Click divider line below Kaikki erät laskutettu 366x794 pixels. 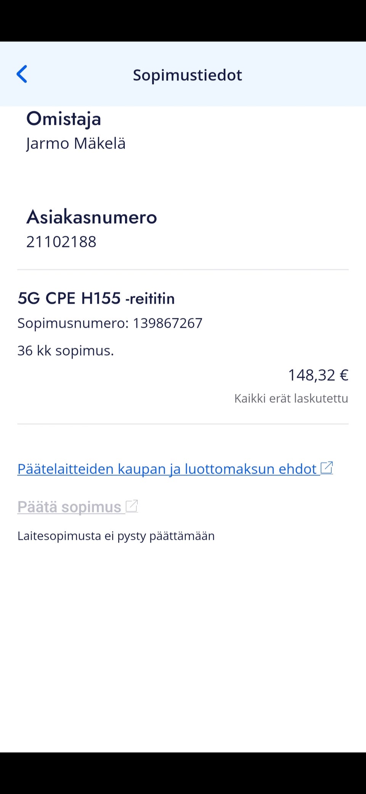[x=183, y=424]
